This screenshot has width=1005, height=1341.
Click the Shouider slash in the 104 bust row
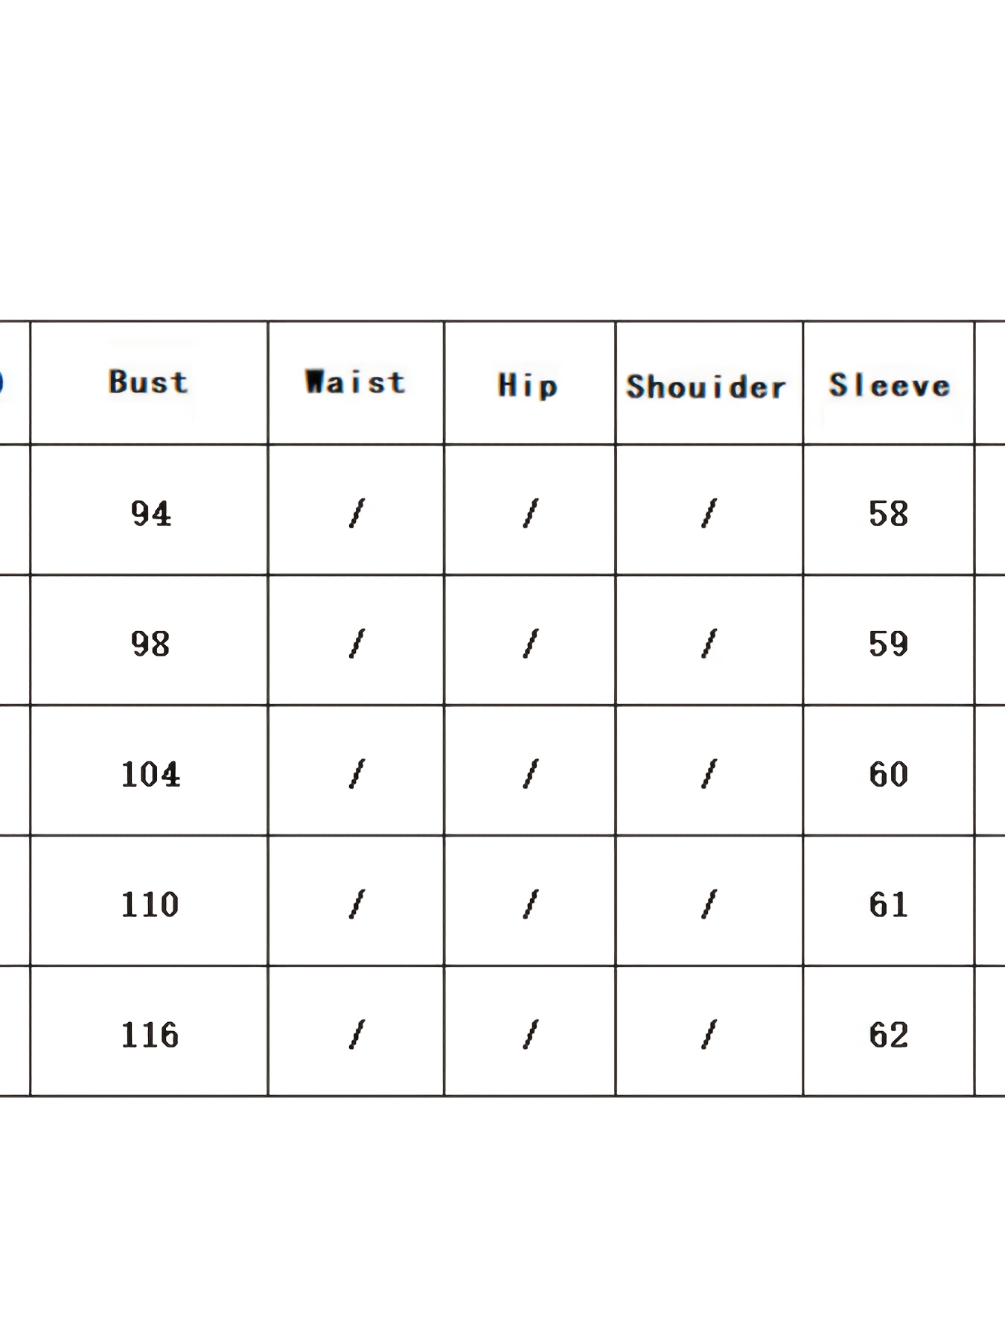709,774
